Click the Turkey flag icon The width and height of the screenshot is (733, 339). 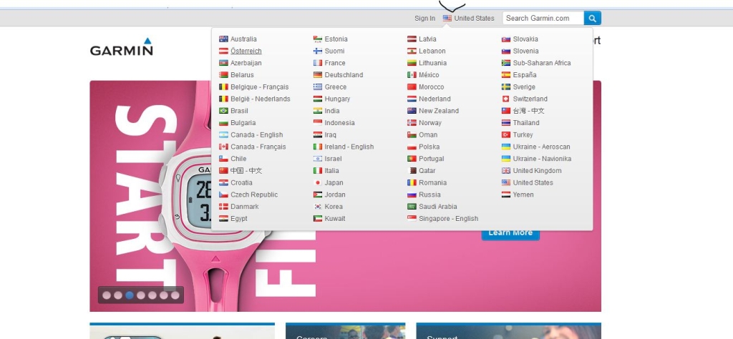pyautogui.click(x=506, y=135)
